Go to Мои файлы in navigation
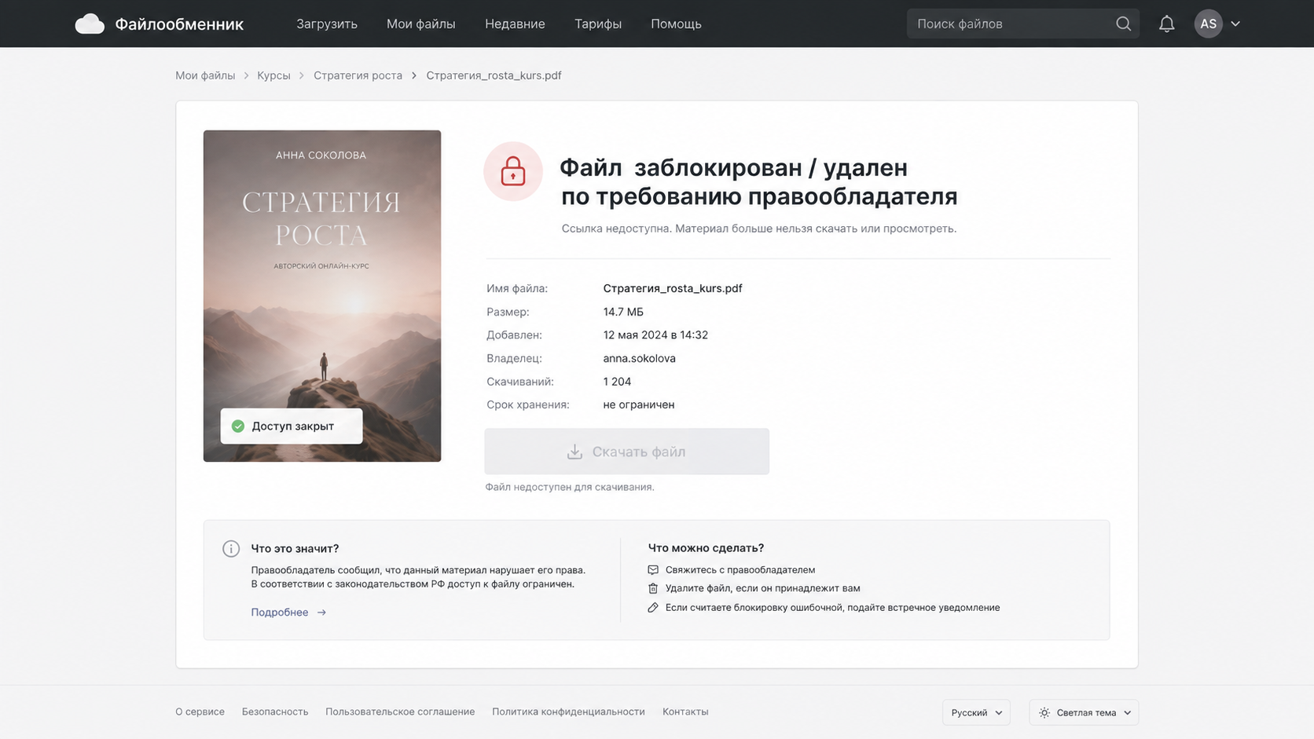 click(420, 24)
